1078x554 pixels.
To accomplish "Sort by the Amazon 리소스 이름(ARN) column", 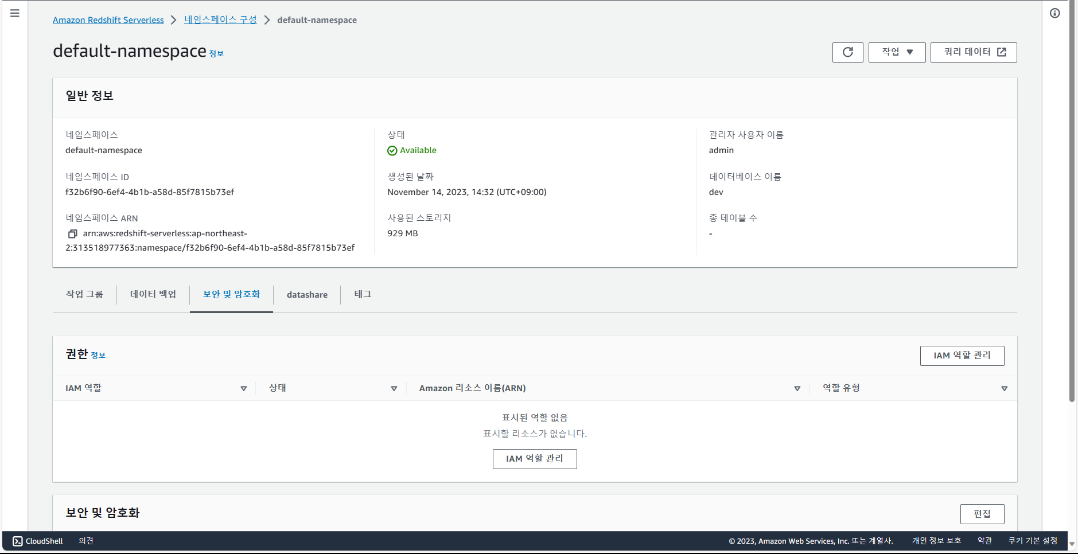I will tap(797, 388).
